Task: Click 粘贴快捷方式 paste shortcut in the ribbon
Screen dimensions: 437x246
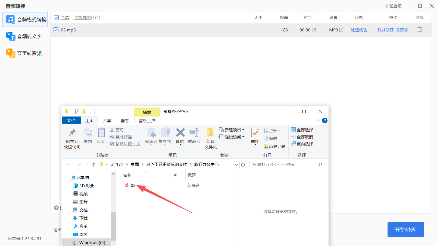Action: point(125,144)
